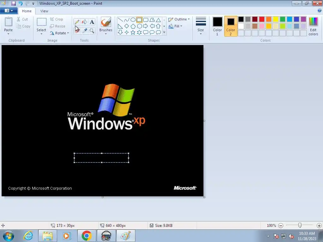The height and width of the screenshot is (242, 323).
Task: Open the Paint application menu button
Action: coord(9,11)
